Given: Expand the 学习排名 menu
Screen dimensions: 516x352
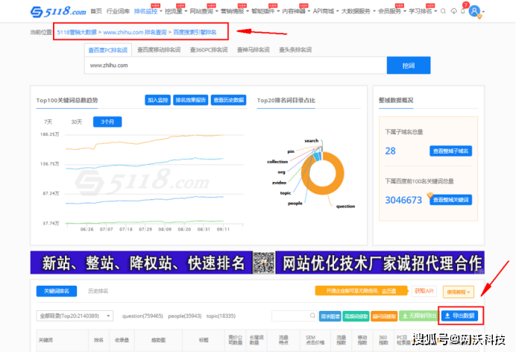Looking at the screenshot, I should click(423, 11).
